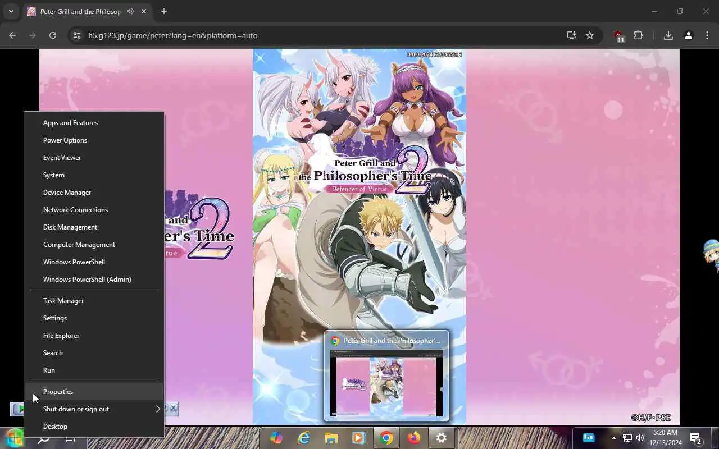Choose System in the context menu

click(x=94, y=175)
